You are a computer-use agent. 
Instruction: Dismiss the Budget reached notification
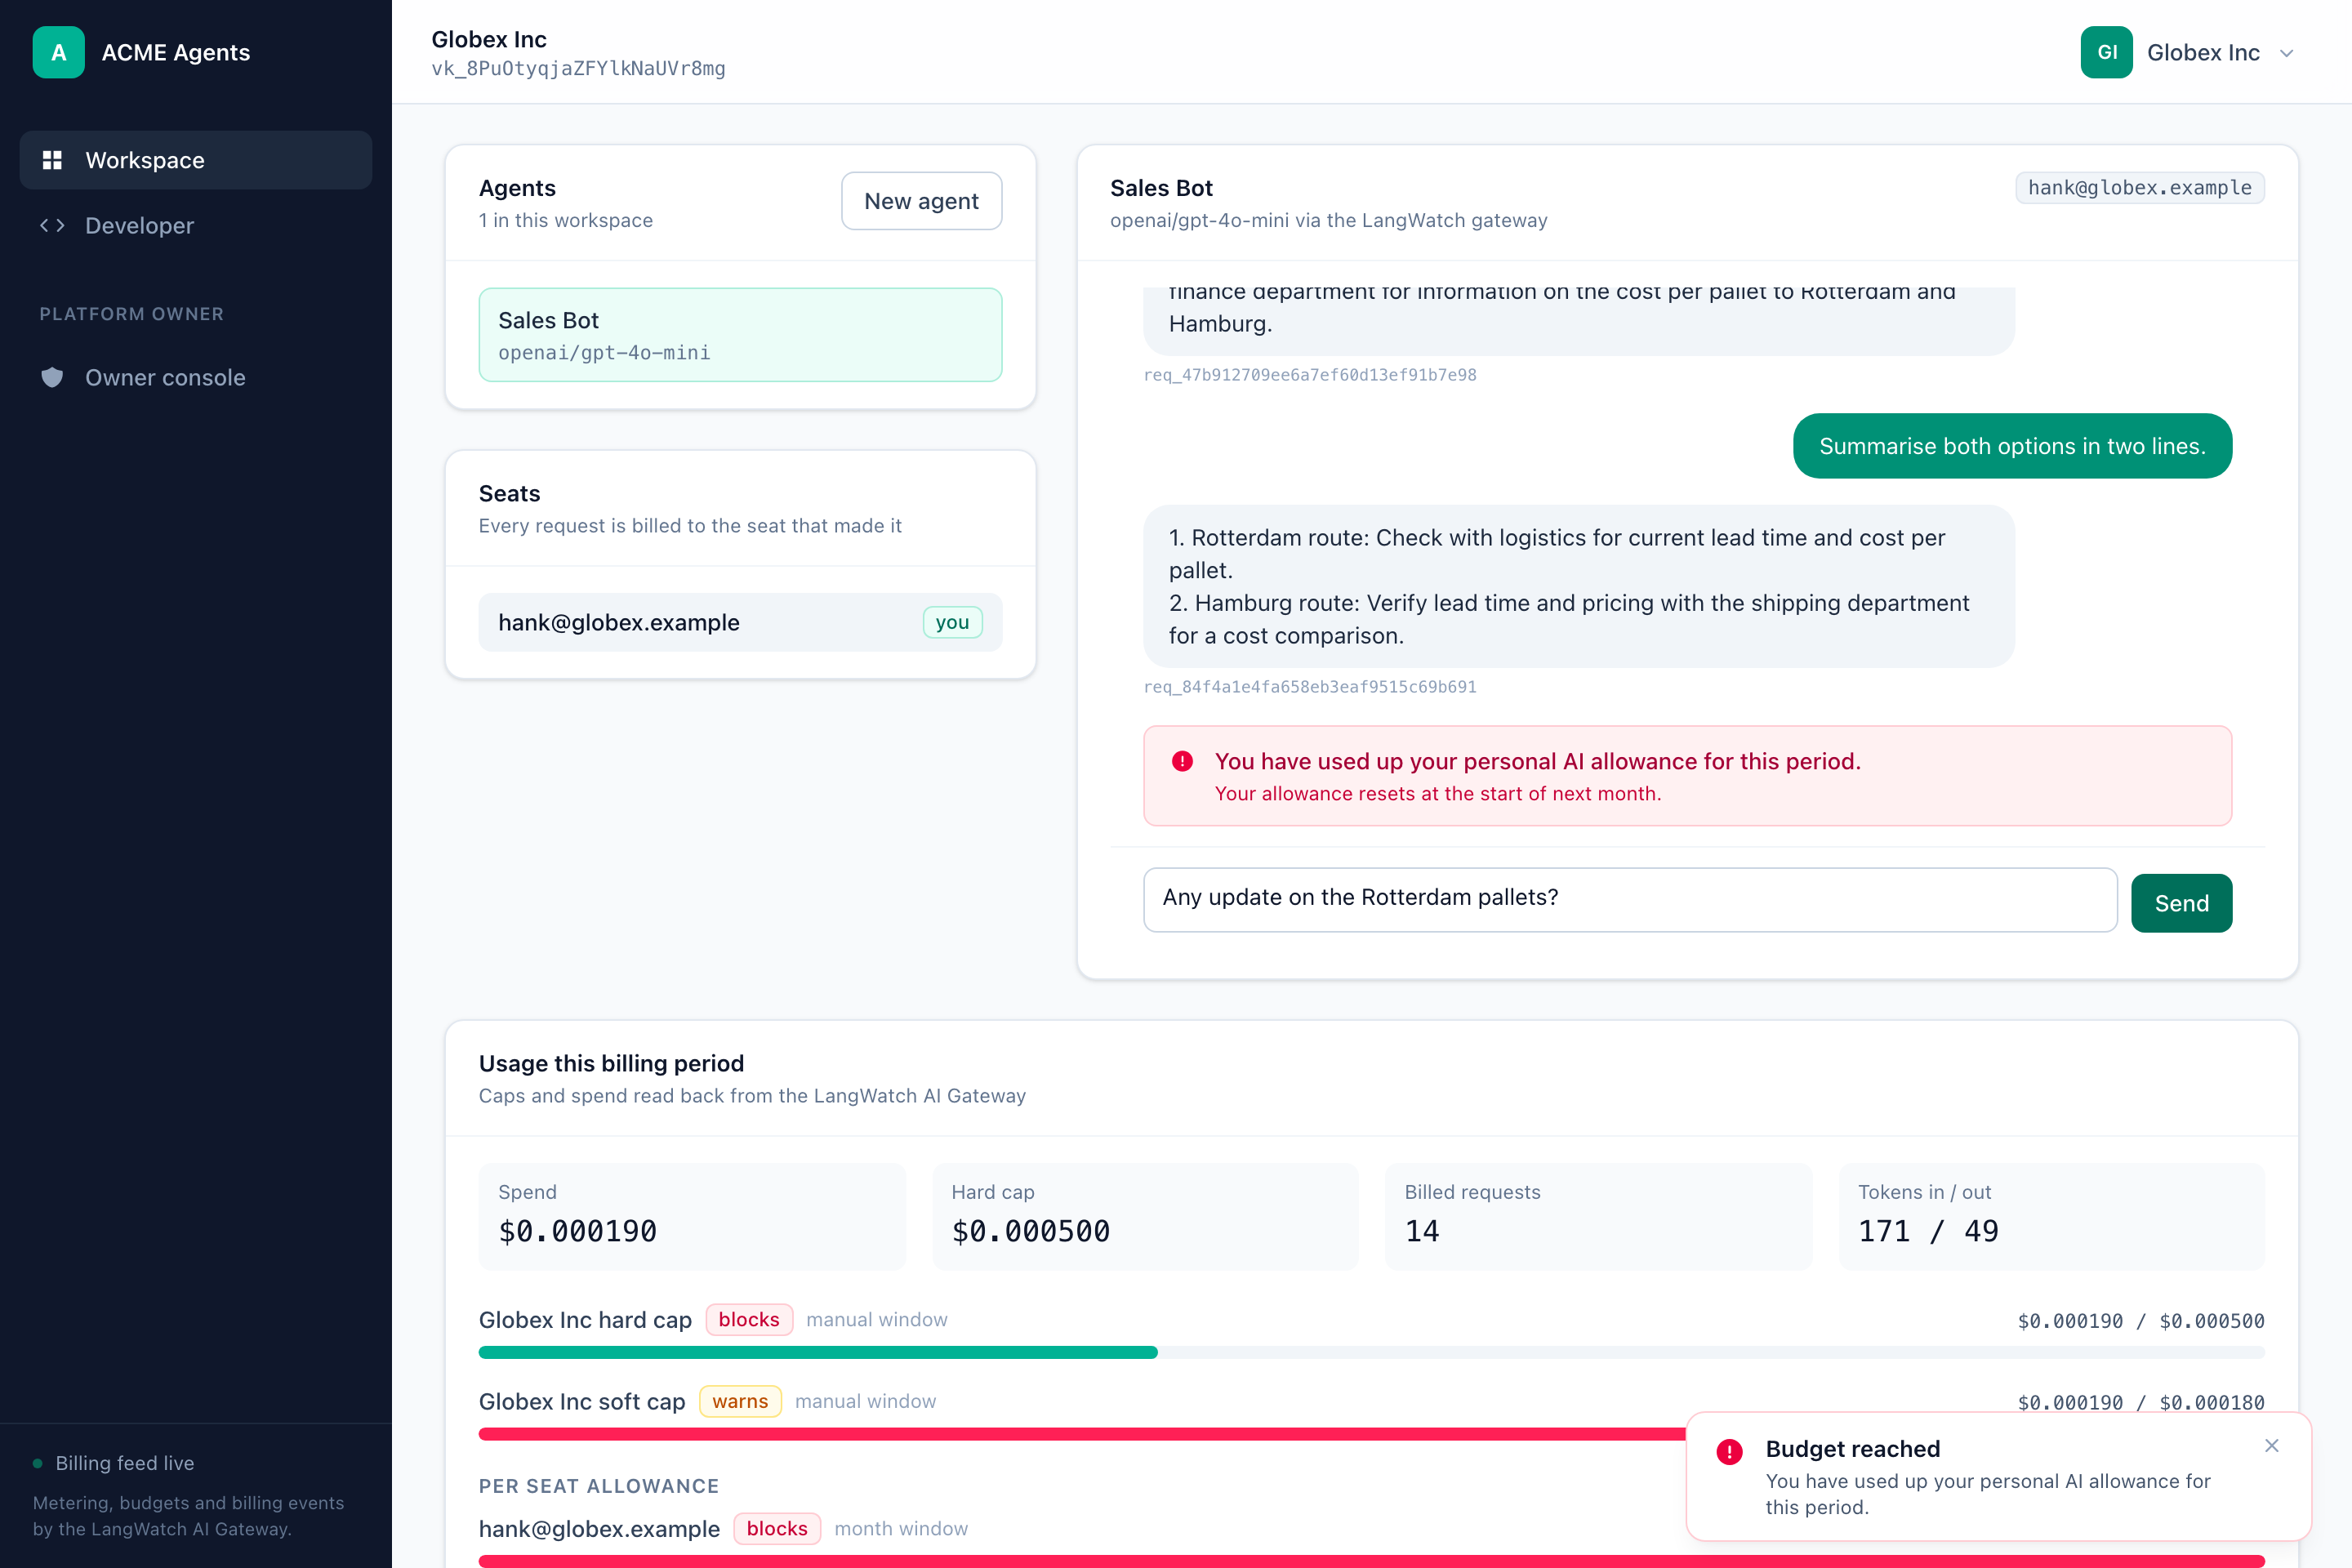click(2271, 1445)
